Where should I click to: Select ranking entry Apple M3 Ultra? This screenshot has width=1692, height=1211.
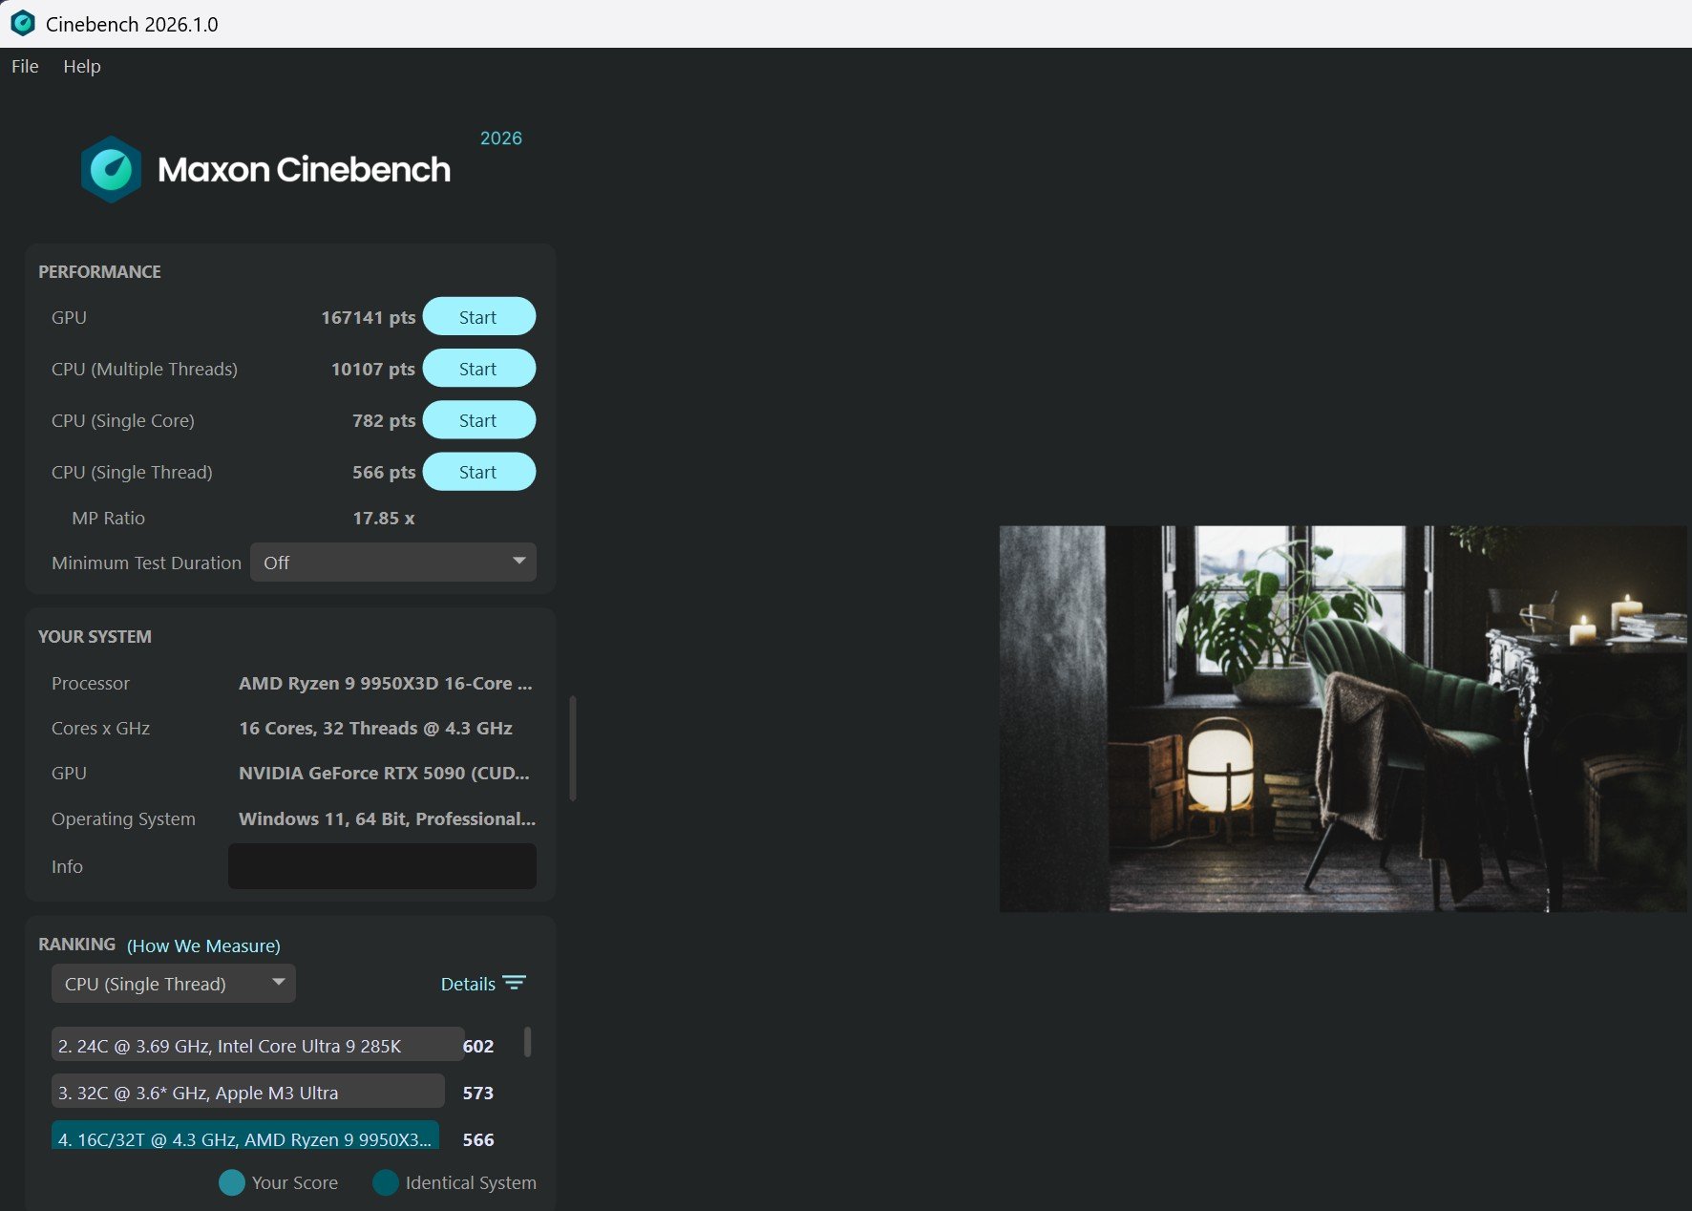(248, 1092)
